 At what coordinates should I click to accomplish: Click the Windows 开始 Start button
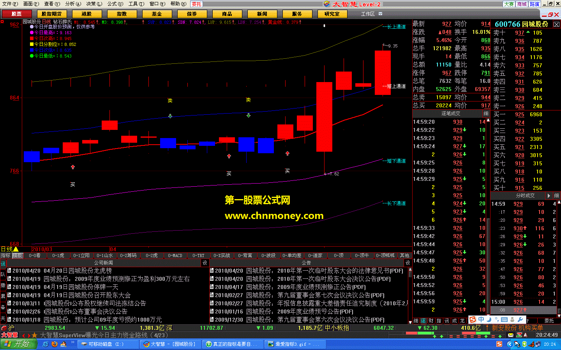click(18, 344)
